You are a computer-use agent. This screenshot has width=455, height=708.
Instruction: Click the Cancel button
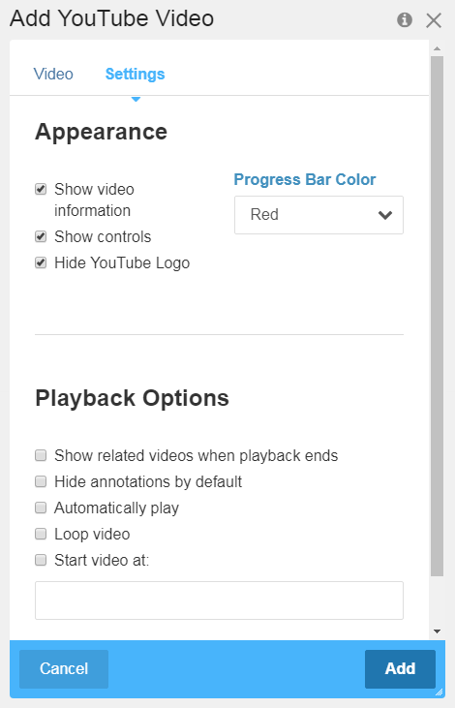(64, 668)
